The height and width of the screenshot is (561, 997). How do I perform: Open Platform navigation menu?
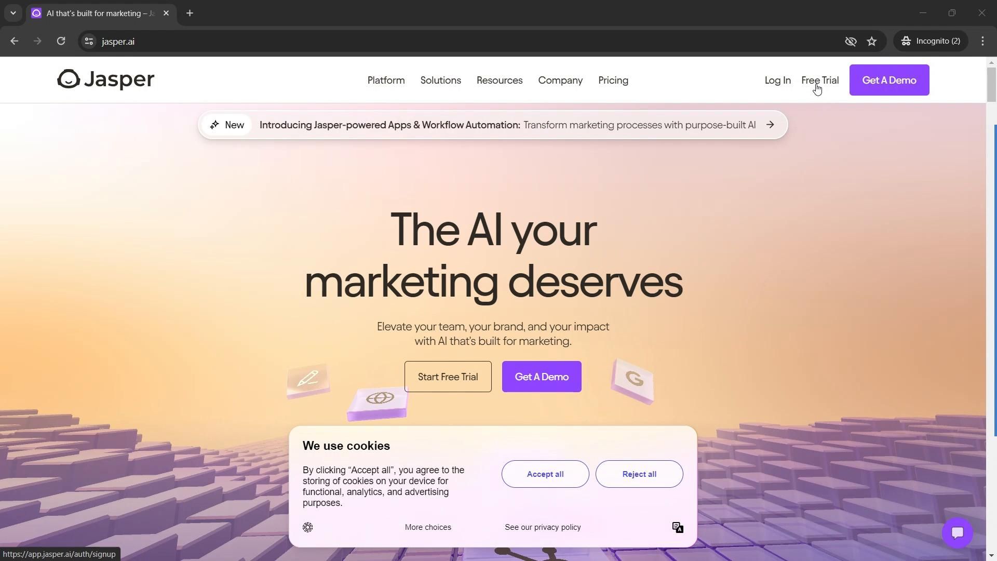[385, 80]
